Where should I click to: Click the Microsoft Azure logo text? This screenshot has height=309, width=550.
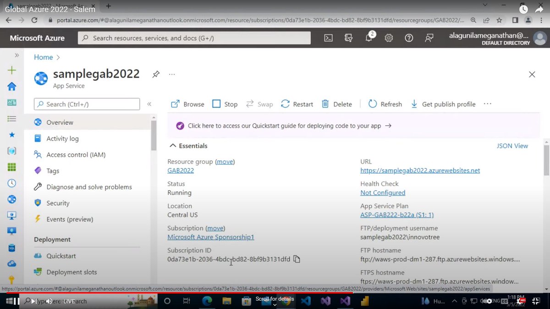[37, 38]
